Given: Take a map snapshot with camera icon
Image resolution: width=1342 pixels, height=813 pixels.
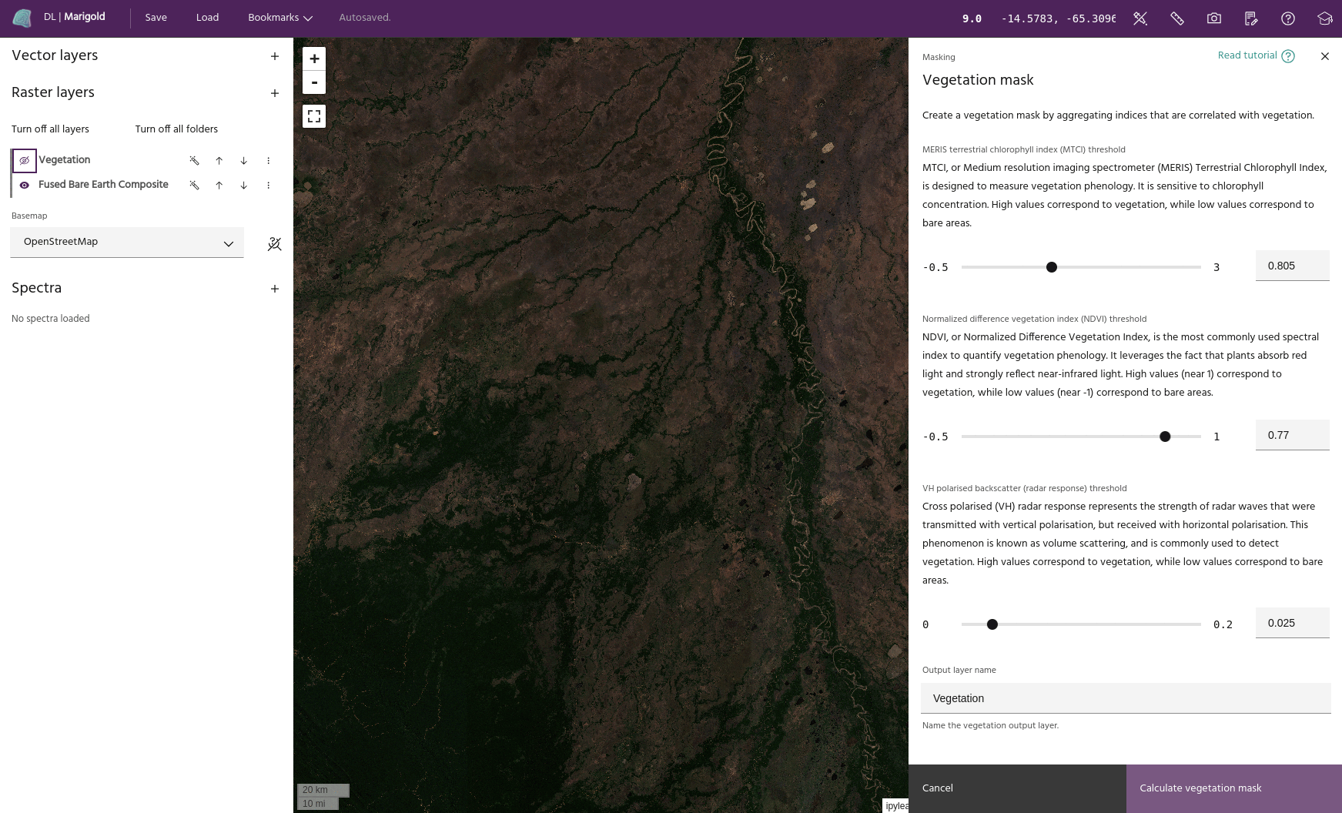Looking at the screenshot, I should tap(1213, 18).
